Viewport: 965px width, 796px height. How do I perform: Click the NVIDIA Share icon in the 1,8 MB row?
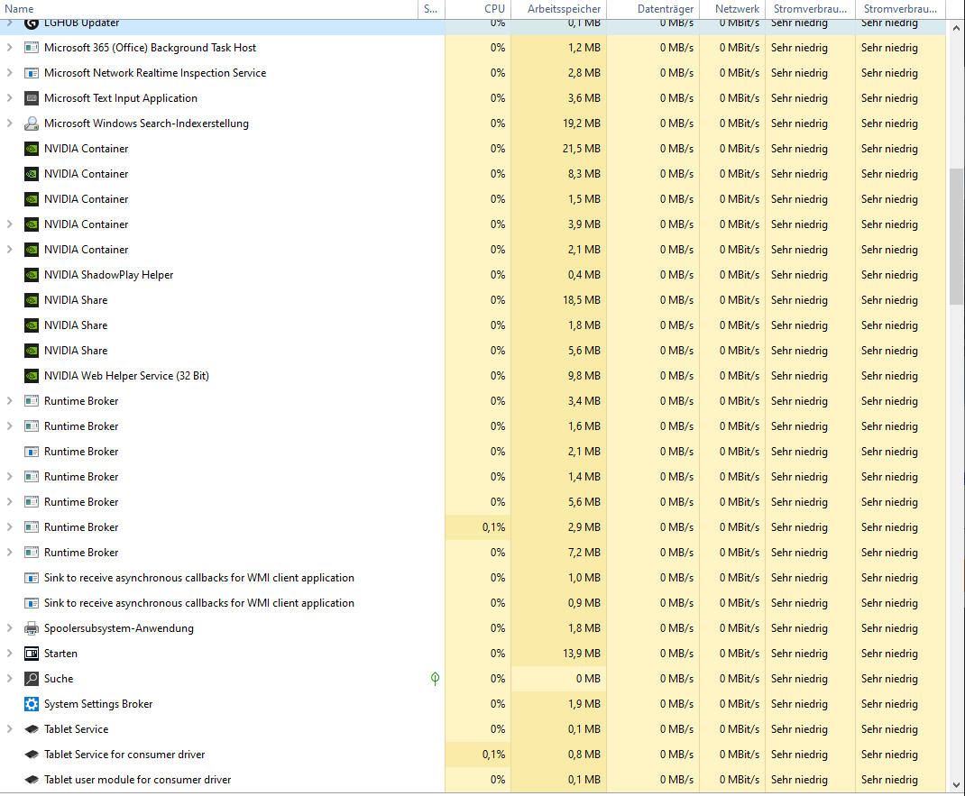pos(32,325)
